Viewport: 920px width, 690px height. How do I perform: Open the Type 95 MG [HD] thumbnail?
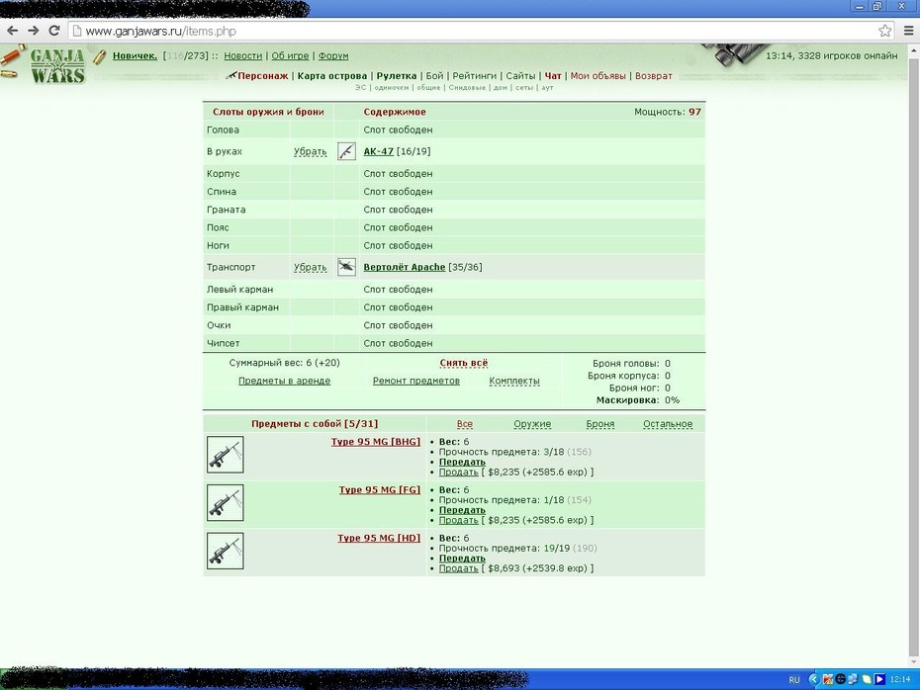point(225,551)
